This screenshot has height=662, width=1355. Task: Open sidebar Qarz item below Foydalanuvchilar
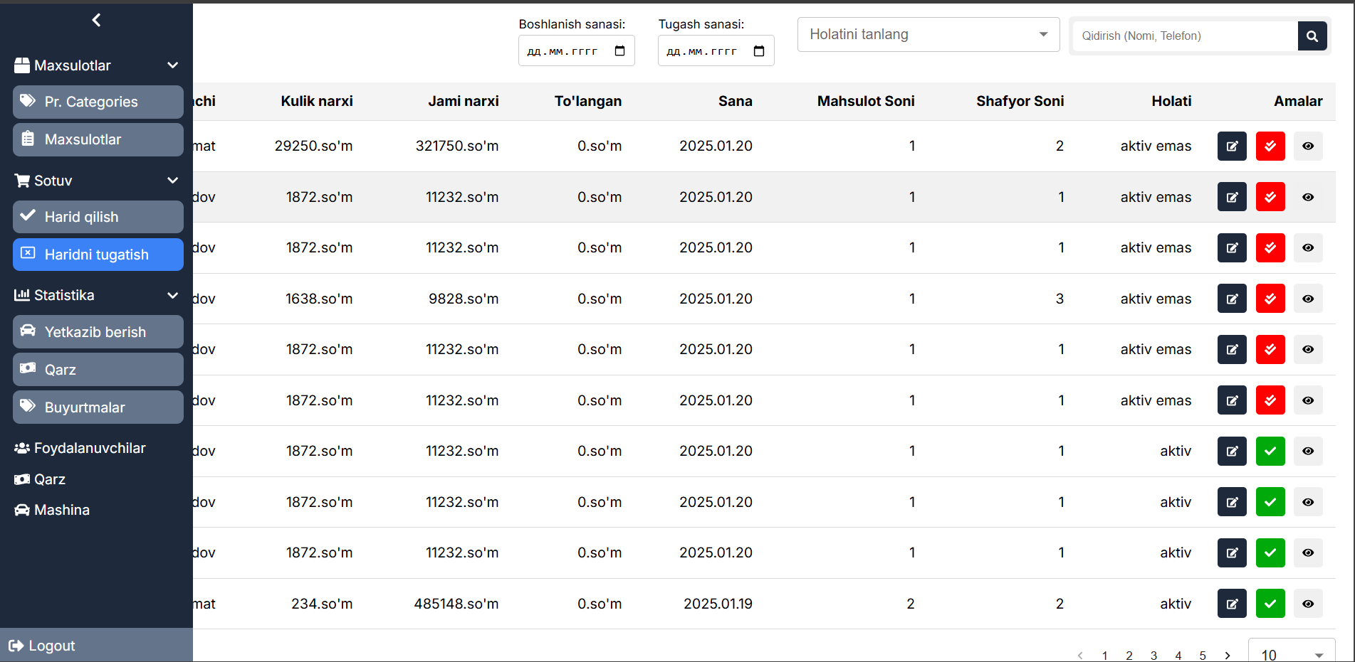click(40, 479)
